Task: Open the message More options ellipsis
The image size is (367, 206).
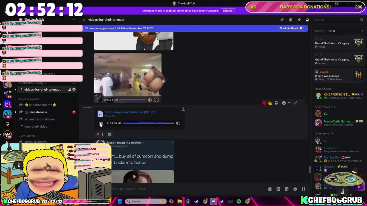Action: (302, 103)
